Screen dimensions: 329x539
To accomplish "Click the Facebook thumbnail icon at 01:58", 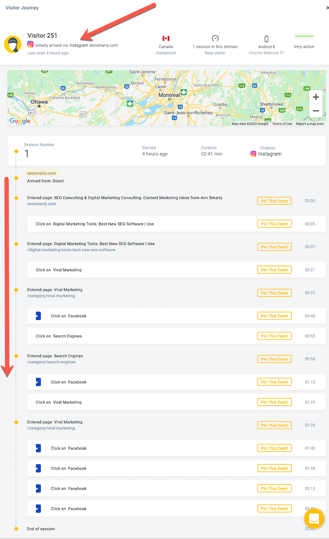I will coord(38,468).
